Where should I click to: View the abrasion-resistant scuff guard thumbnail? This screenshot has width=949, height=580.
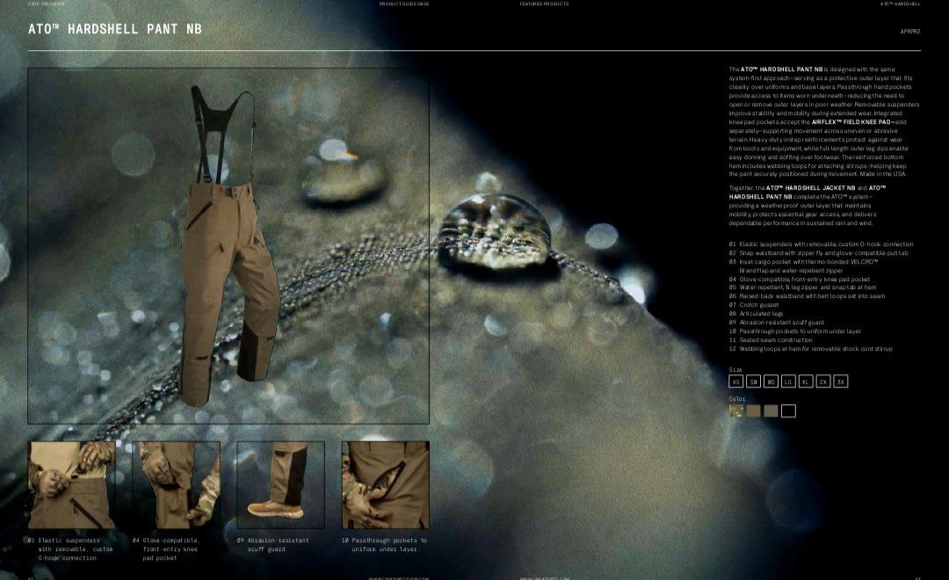281,485
